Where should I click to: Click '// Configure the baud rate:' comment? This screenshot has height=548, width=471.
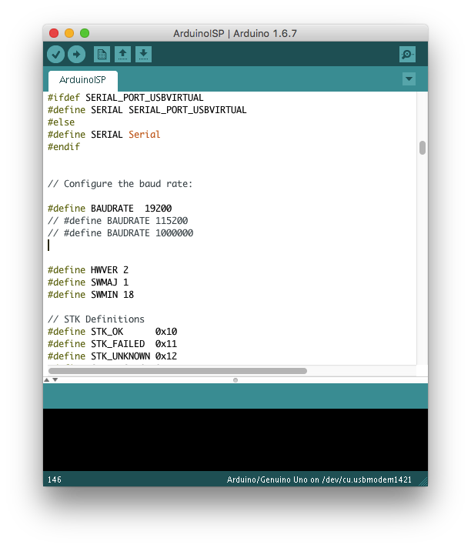coord(120,184)
